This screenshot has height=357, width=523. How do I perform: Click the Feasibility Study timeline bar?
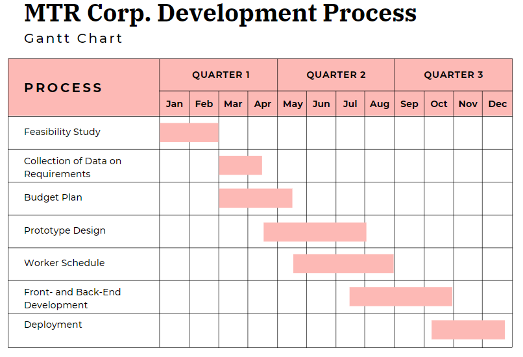pyautogui.click(x=189, y=132)
